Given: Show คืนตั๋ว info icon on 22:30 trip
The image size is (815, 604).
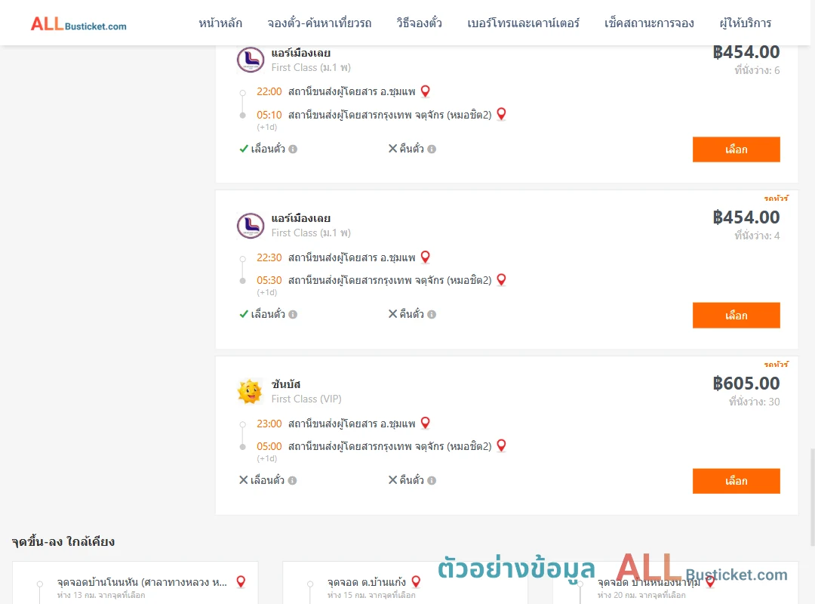Looking at the screenshot, I should (x=432, y=314).
